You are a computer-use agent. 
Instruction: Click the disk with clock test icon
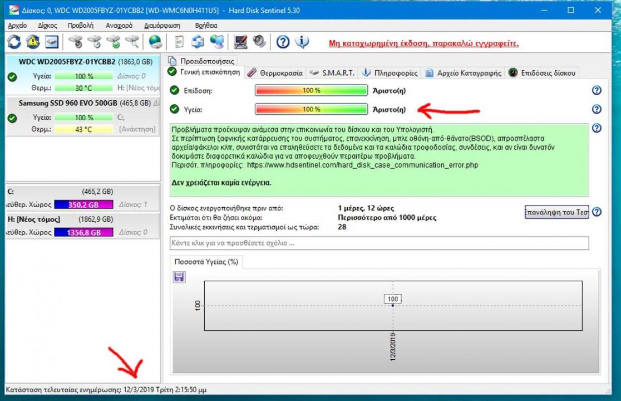click(x=94, y=42)
